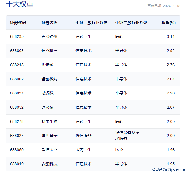
Task: Click 信息技术 in the 安集科技 row
Action: pyautogui.click(x=83, y=164)
